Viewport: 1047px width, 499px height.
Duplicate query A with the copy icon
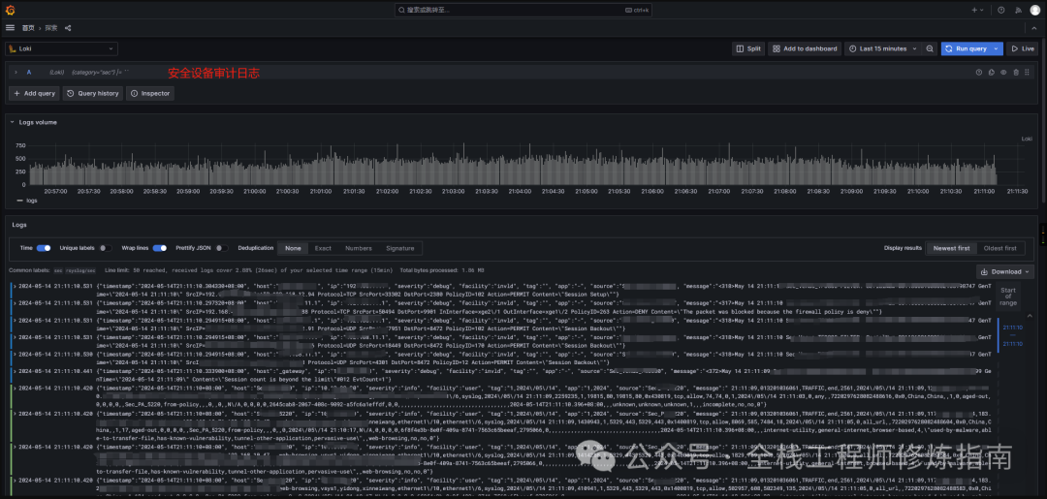point(992,72)
